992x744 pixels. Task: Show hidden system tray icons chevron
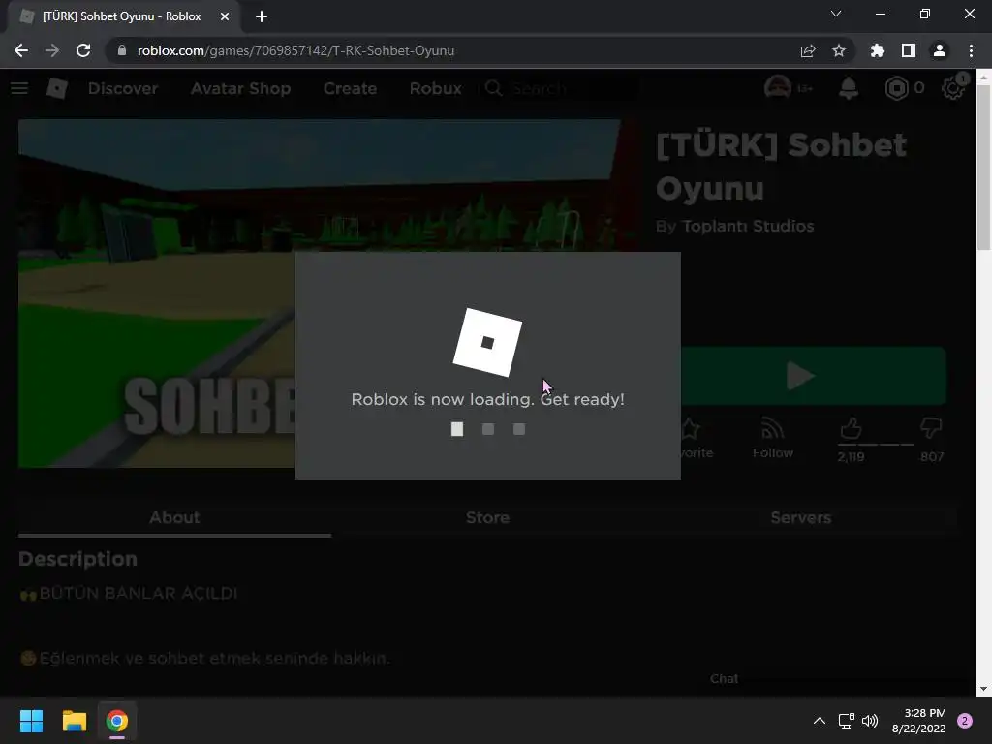point(820,721)
